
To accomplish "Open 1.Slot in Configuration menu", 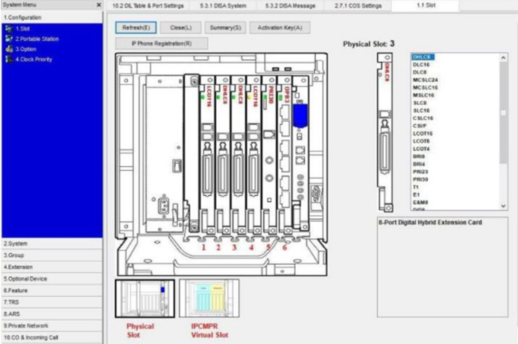I will 22,29.
